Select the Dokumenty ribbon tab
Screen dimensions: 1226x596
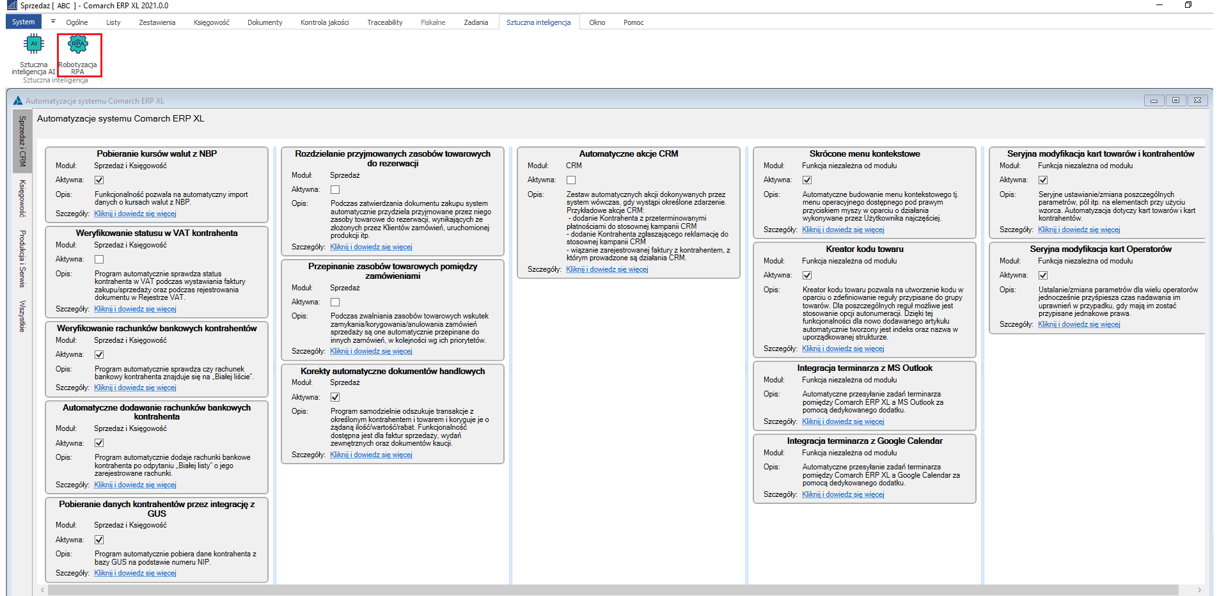click(265, 22)
